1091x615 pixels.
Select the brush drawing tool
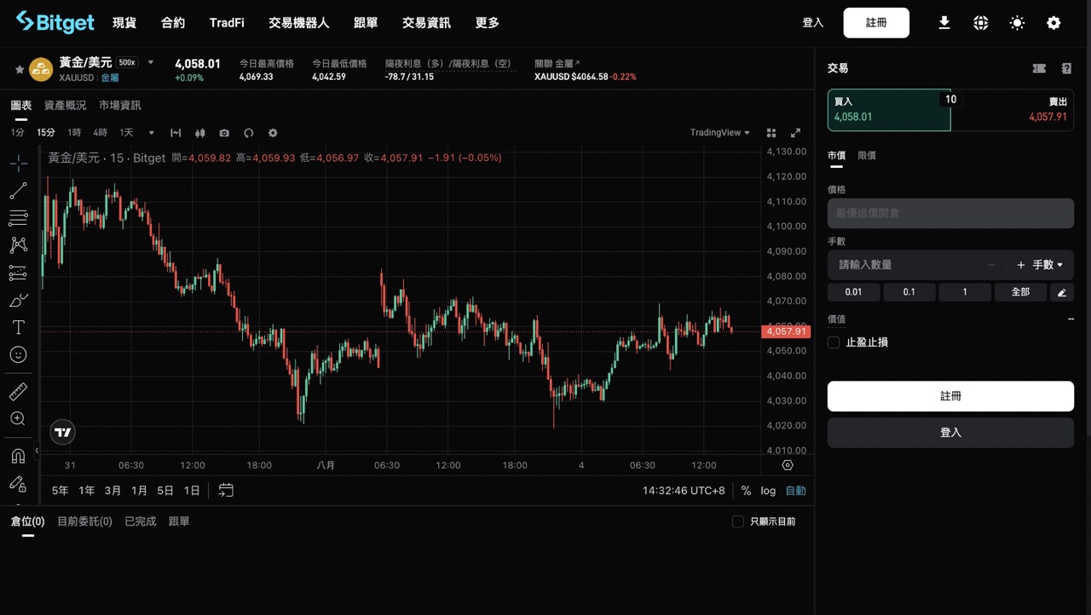(x=18, y=300)
